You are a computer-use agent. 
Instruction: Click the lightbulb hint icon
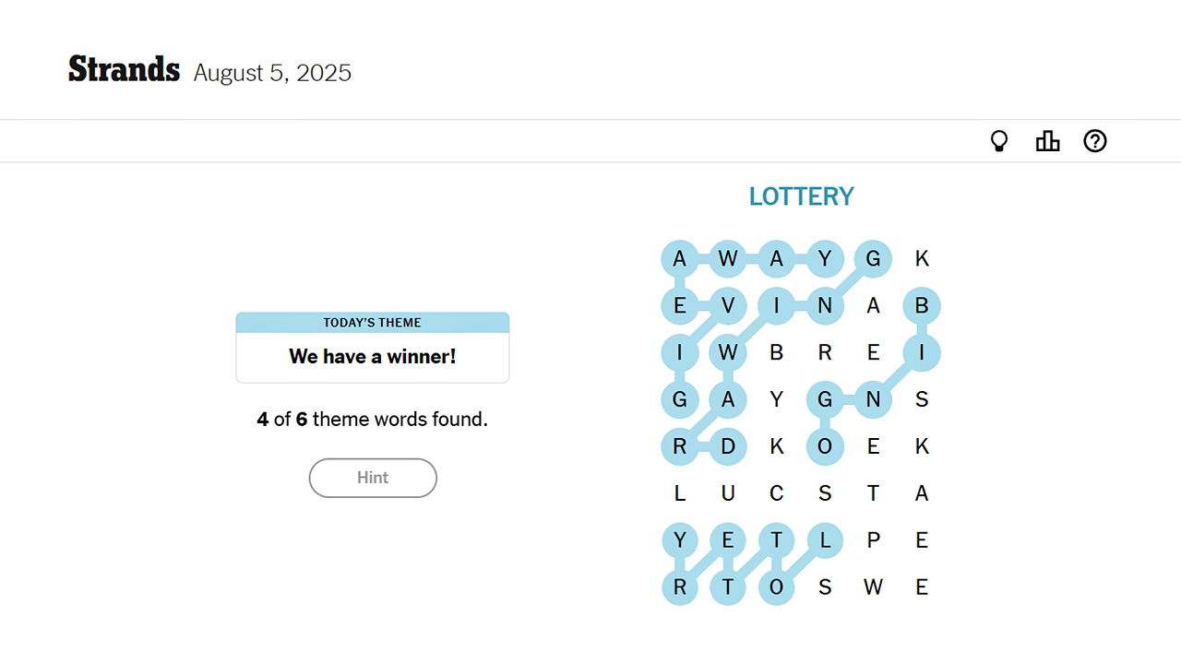[x=999, y=141]
